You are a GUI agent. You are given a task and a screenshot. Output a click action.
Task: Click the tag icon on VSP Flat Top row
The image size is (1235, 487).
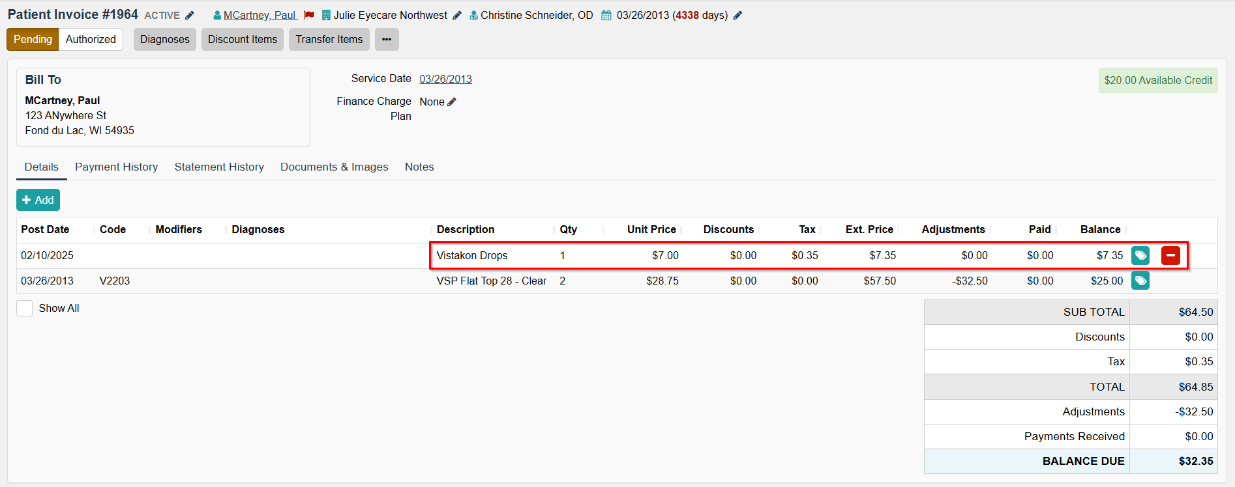1140,281
